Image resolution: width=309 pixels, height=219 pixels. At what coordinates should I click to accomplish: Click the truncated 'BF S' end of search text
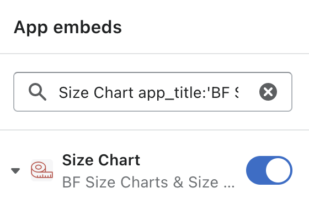(x=225, y=92)
